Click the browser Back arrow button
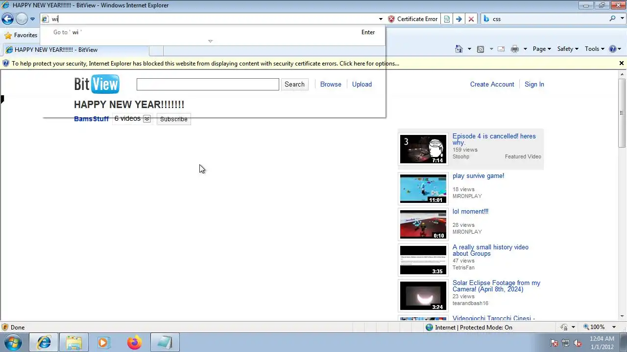The width and height of the screenshot is (627, 352). click(7, 19)
